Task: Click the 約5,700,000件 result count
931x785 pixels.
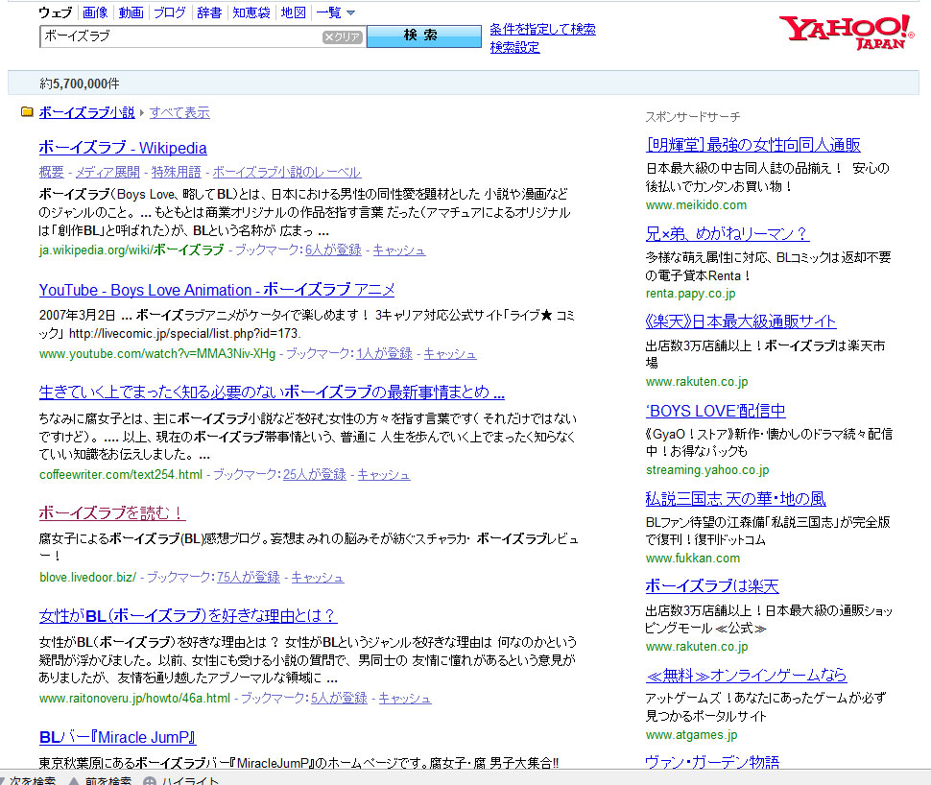Action: [x=79, y=83]
